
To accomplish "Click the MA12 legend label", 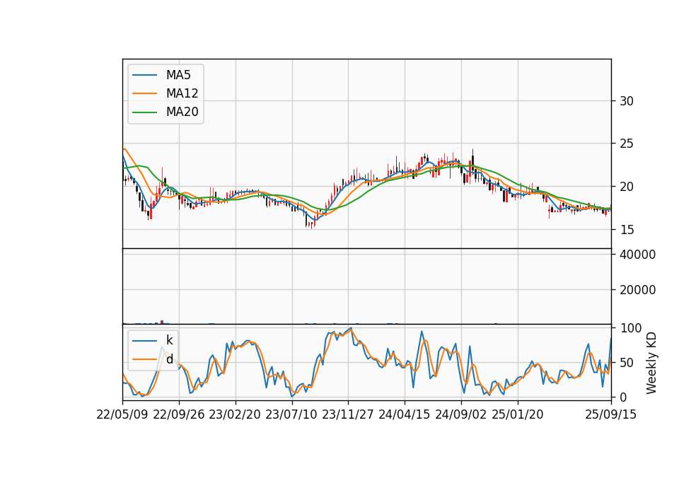I will (182, 93).
